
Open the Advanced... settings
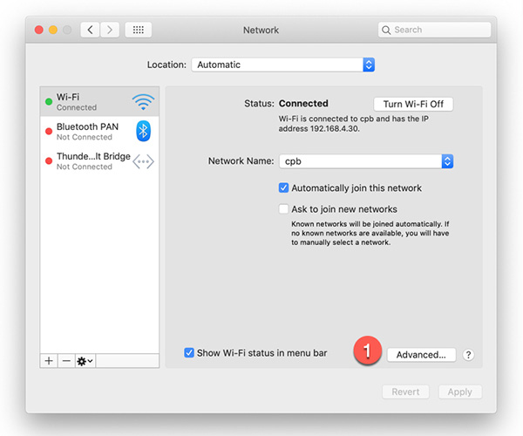click(421, 355)
